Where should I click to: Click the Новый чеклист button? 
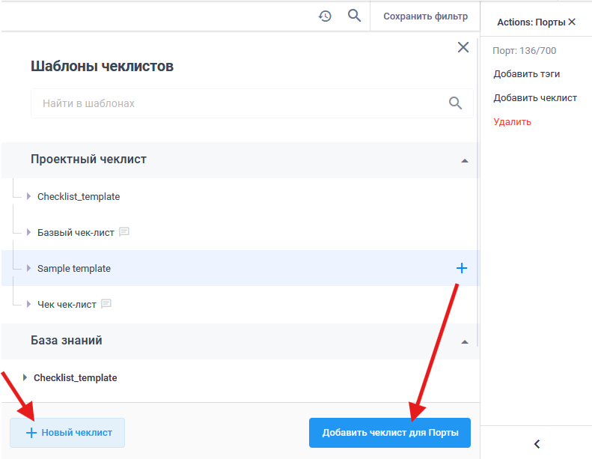pos(67,433)
